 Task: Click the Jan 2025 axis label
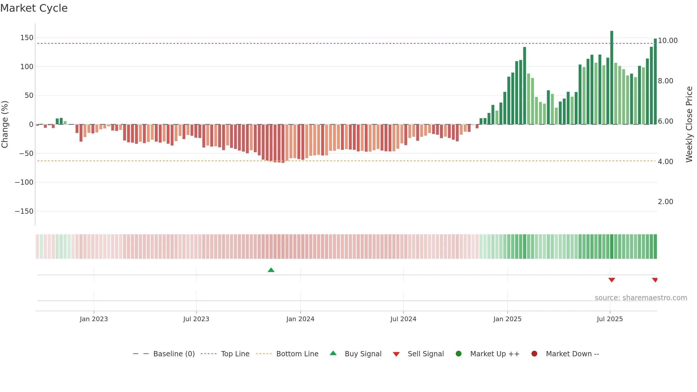(x=507, y=319)
